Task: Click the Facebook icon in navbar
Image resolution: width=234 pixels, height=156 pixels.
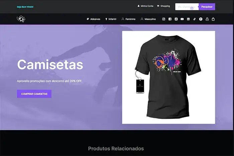Action: click(170, 19)
